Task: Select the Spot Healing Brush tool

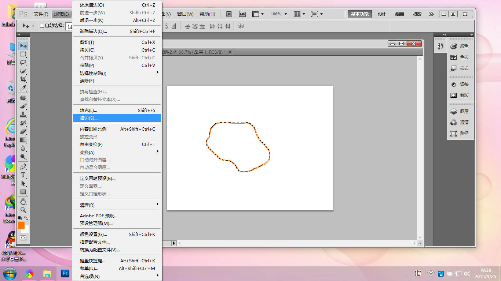Action: click(x=23, y=98)
